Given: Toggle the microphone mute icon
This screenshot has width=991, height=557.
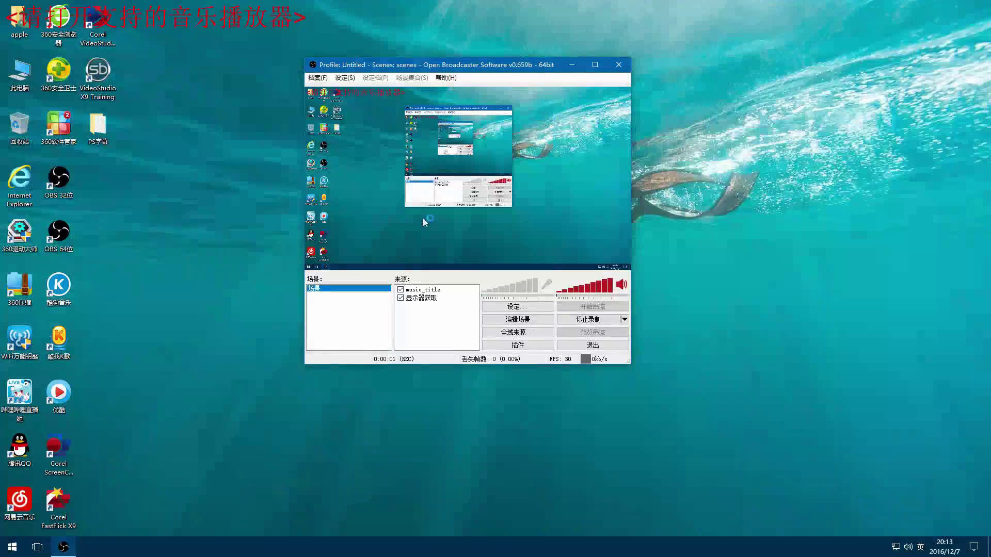Looking at the screenshot, I should pos(547,284).
